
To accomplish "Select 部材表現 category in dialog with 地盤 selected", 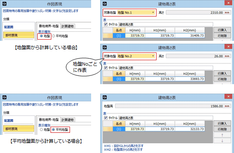I will pos(19,35).
